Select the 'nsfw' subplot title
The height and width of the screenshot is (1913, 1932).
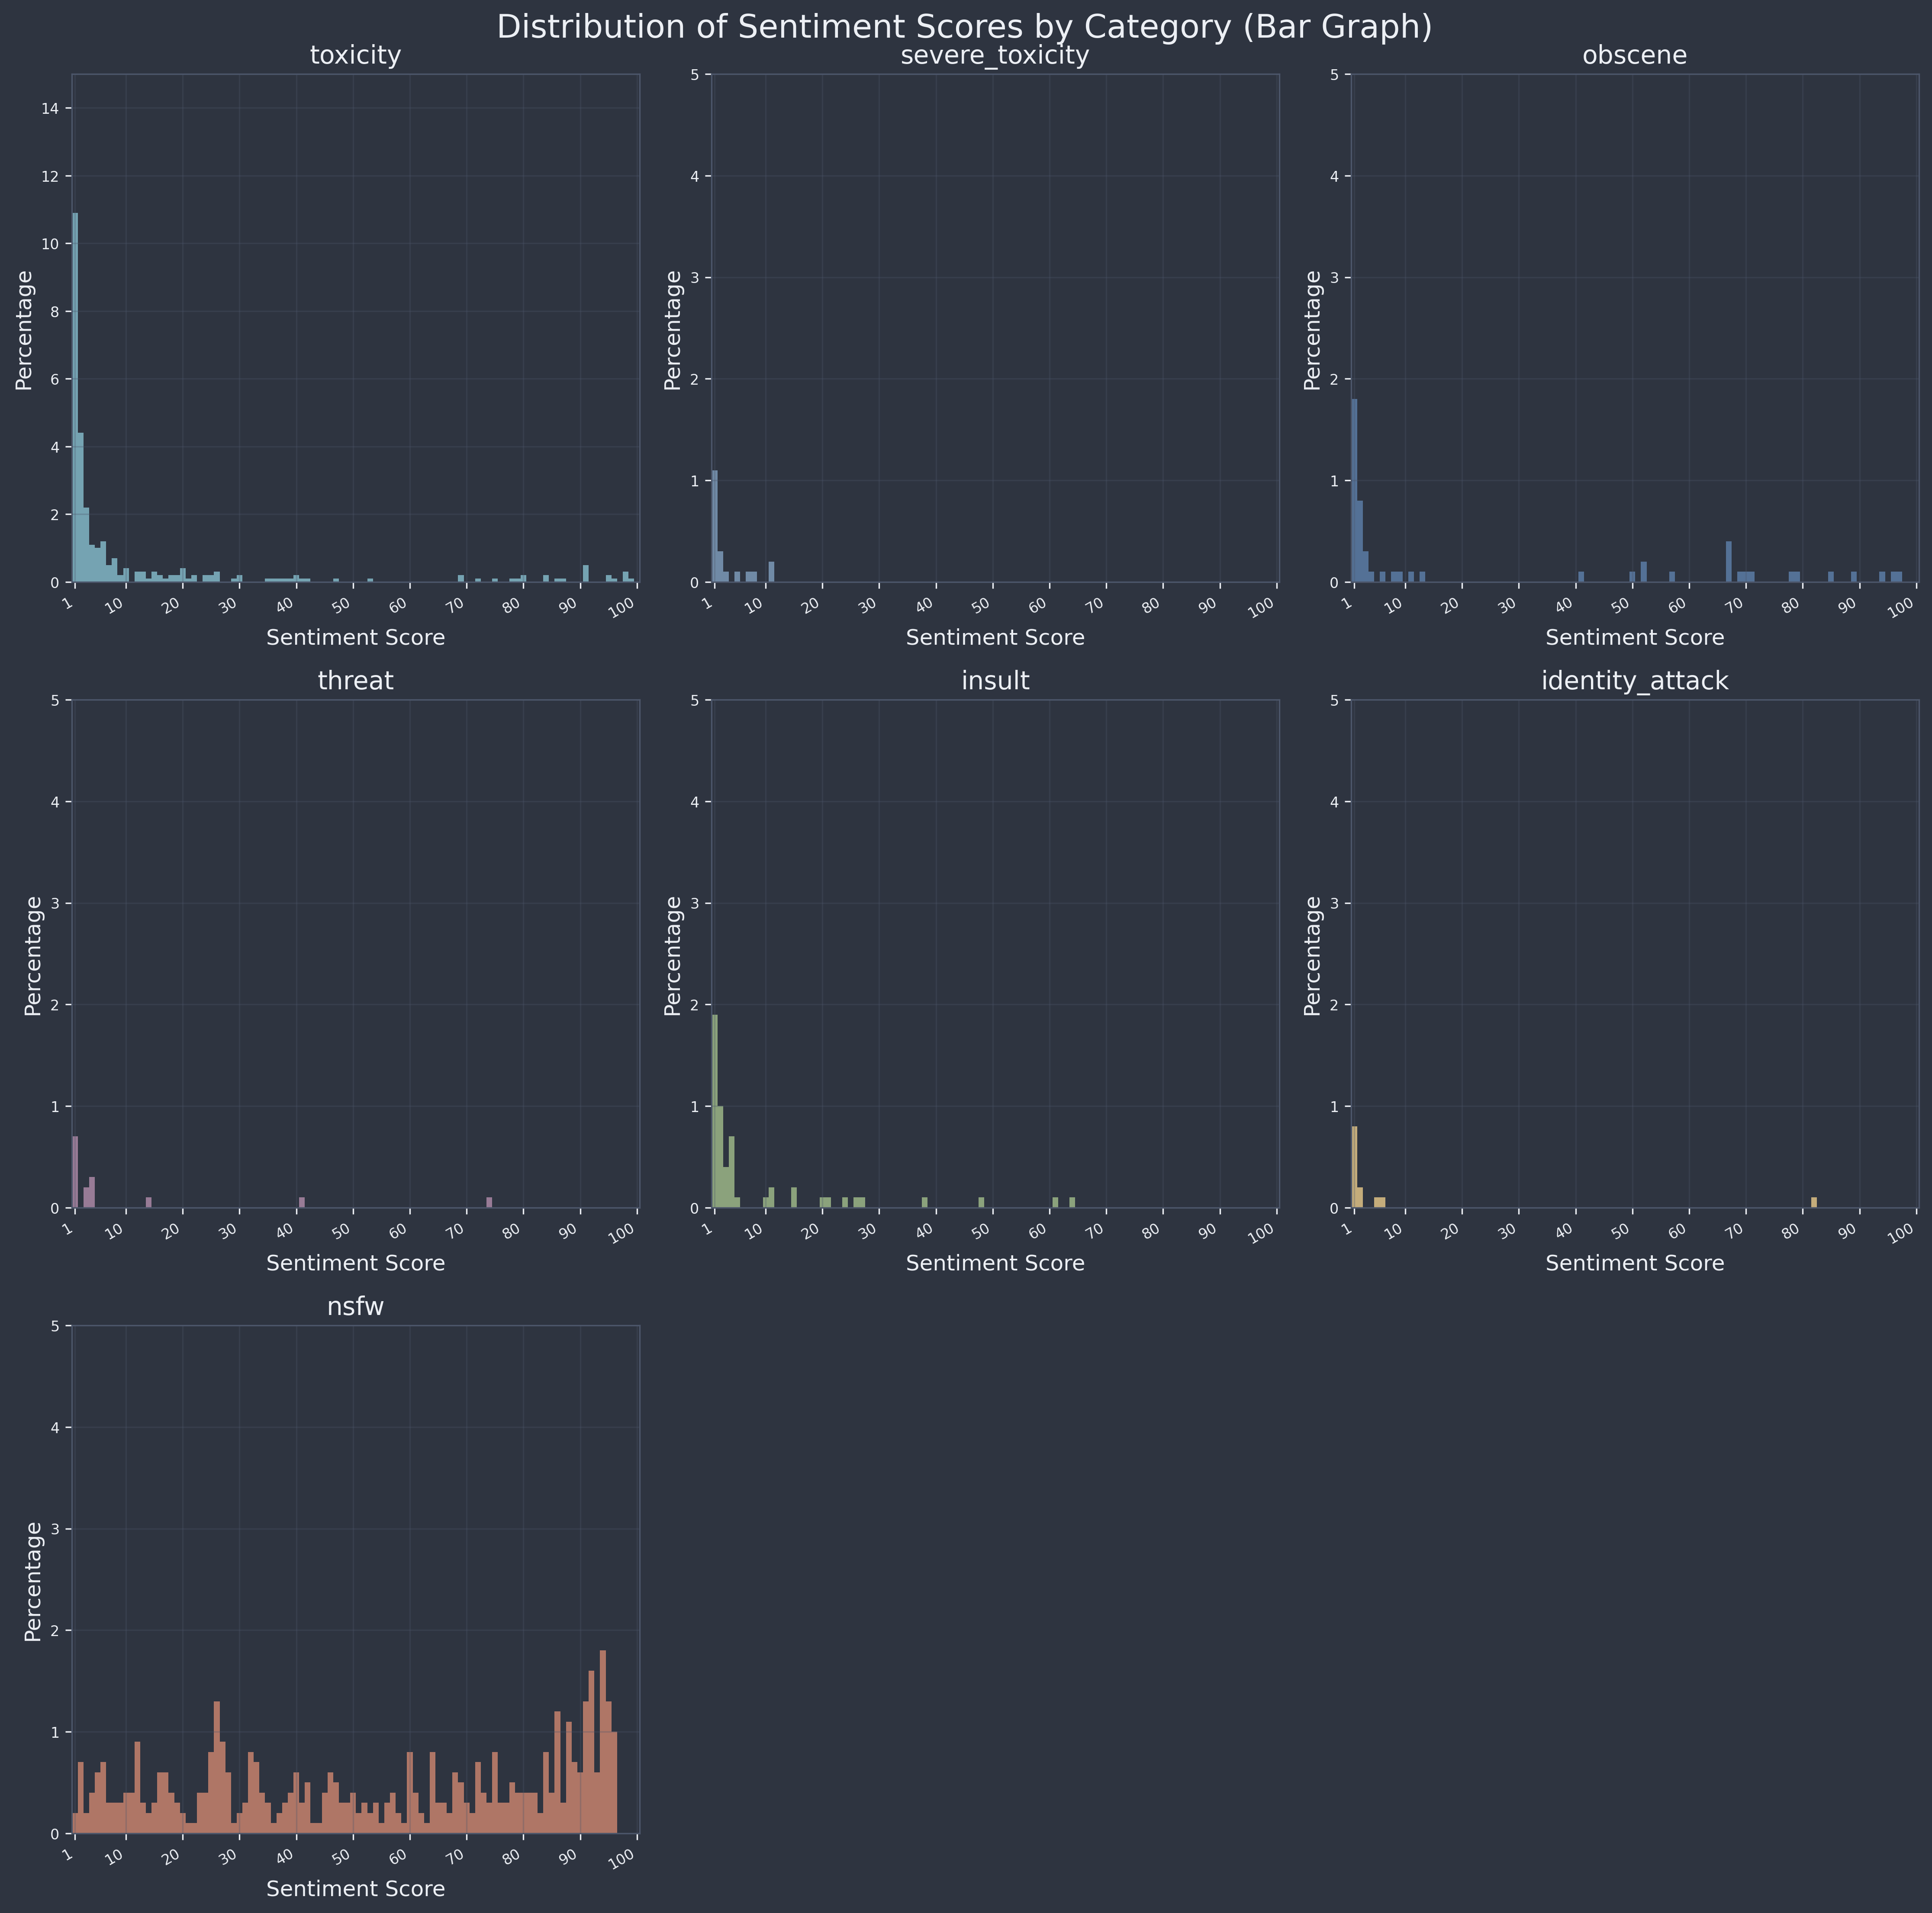[x=355, y=1307]
